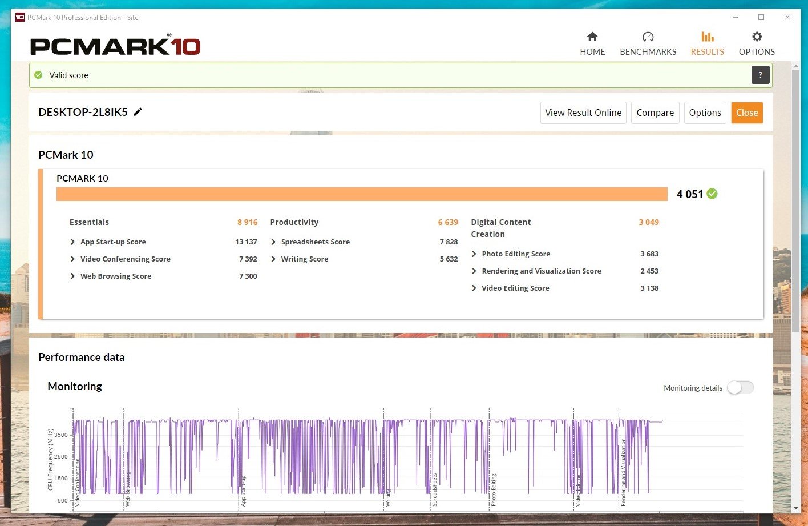Click the Photo Editing marker in chart

coord(494,490)
